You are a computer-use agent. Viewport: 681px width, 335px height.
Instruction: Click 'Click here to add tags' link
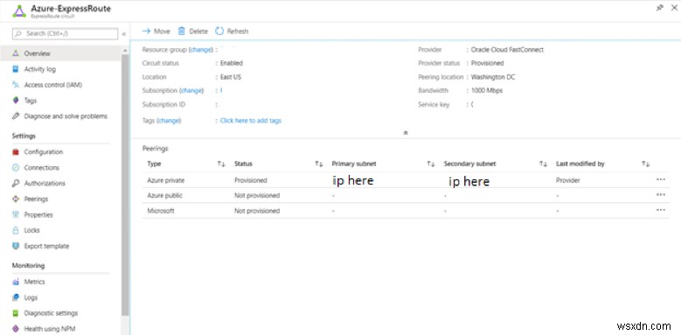[251, 121]
